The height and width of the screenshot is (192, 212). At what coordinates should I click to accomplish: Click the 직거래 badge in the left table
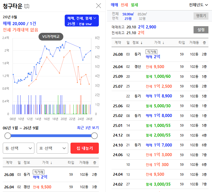tap(39, 172)
